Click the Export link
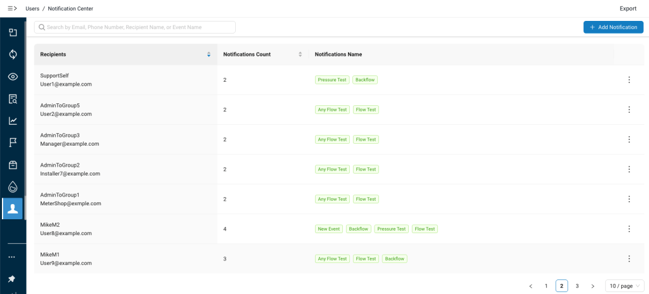Screen dimensions: 649x294 (x=627, y=8)
